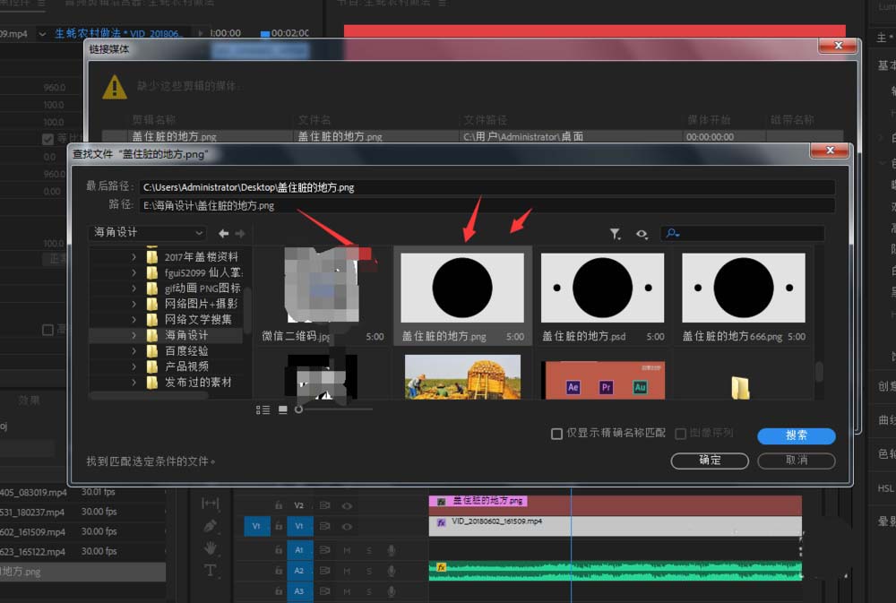Check 仅显示精确名称匹配 checkbox
This screenshot has height=603, width=896.
click(556, 434)
